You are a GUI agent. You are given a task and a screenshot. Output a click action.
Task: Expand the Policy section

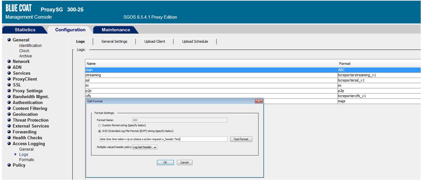pos(19,165)
